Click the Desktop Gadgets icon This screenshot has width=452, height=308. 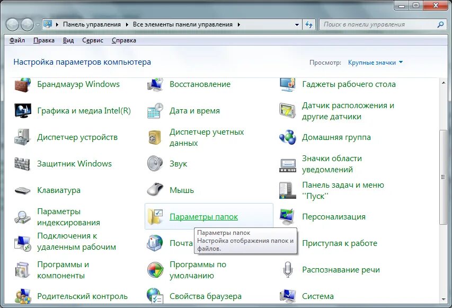[x=287, y=85]
